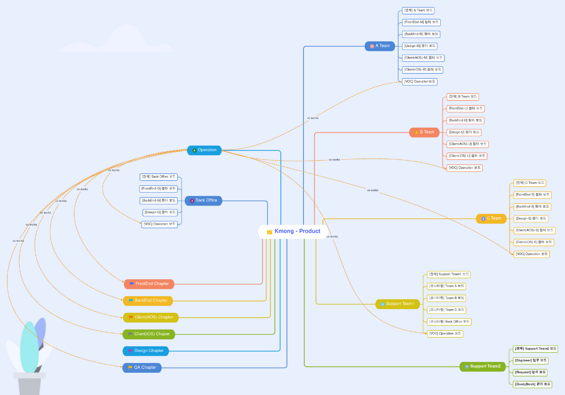The width and height of the screenshot is (565, 395).
Task: Click priority 6 badge on Support Team1
Action: pyautogui.click(x=383, y=304)
